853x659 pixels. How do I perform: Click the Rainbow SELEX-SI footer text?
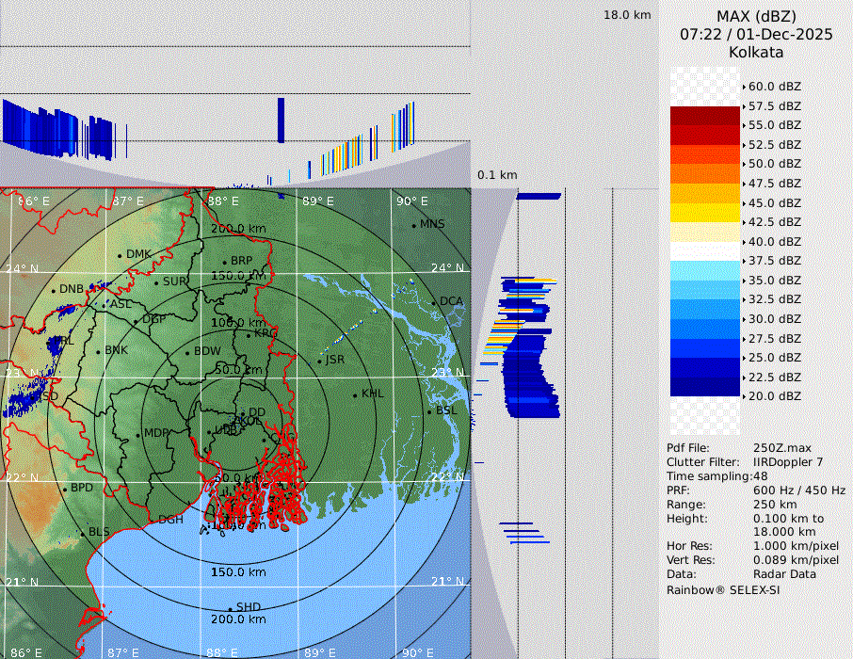click(x=723, y=590)
